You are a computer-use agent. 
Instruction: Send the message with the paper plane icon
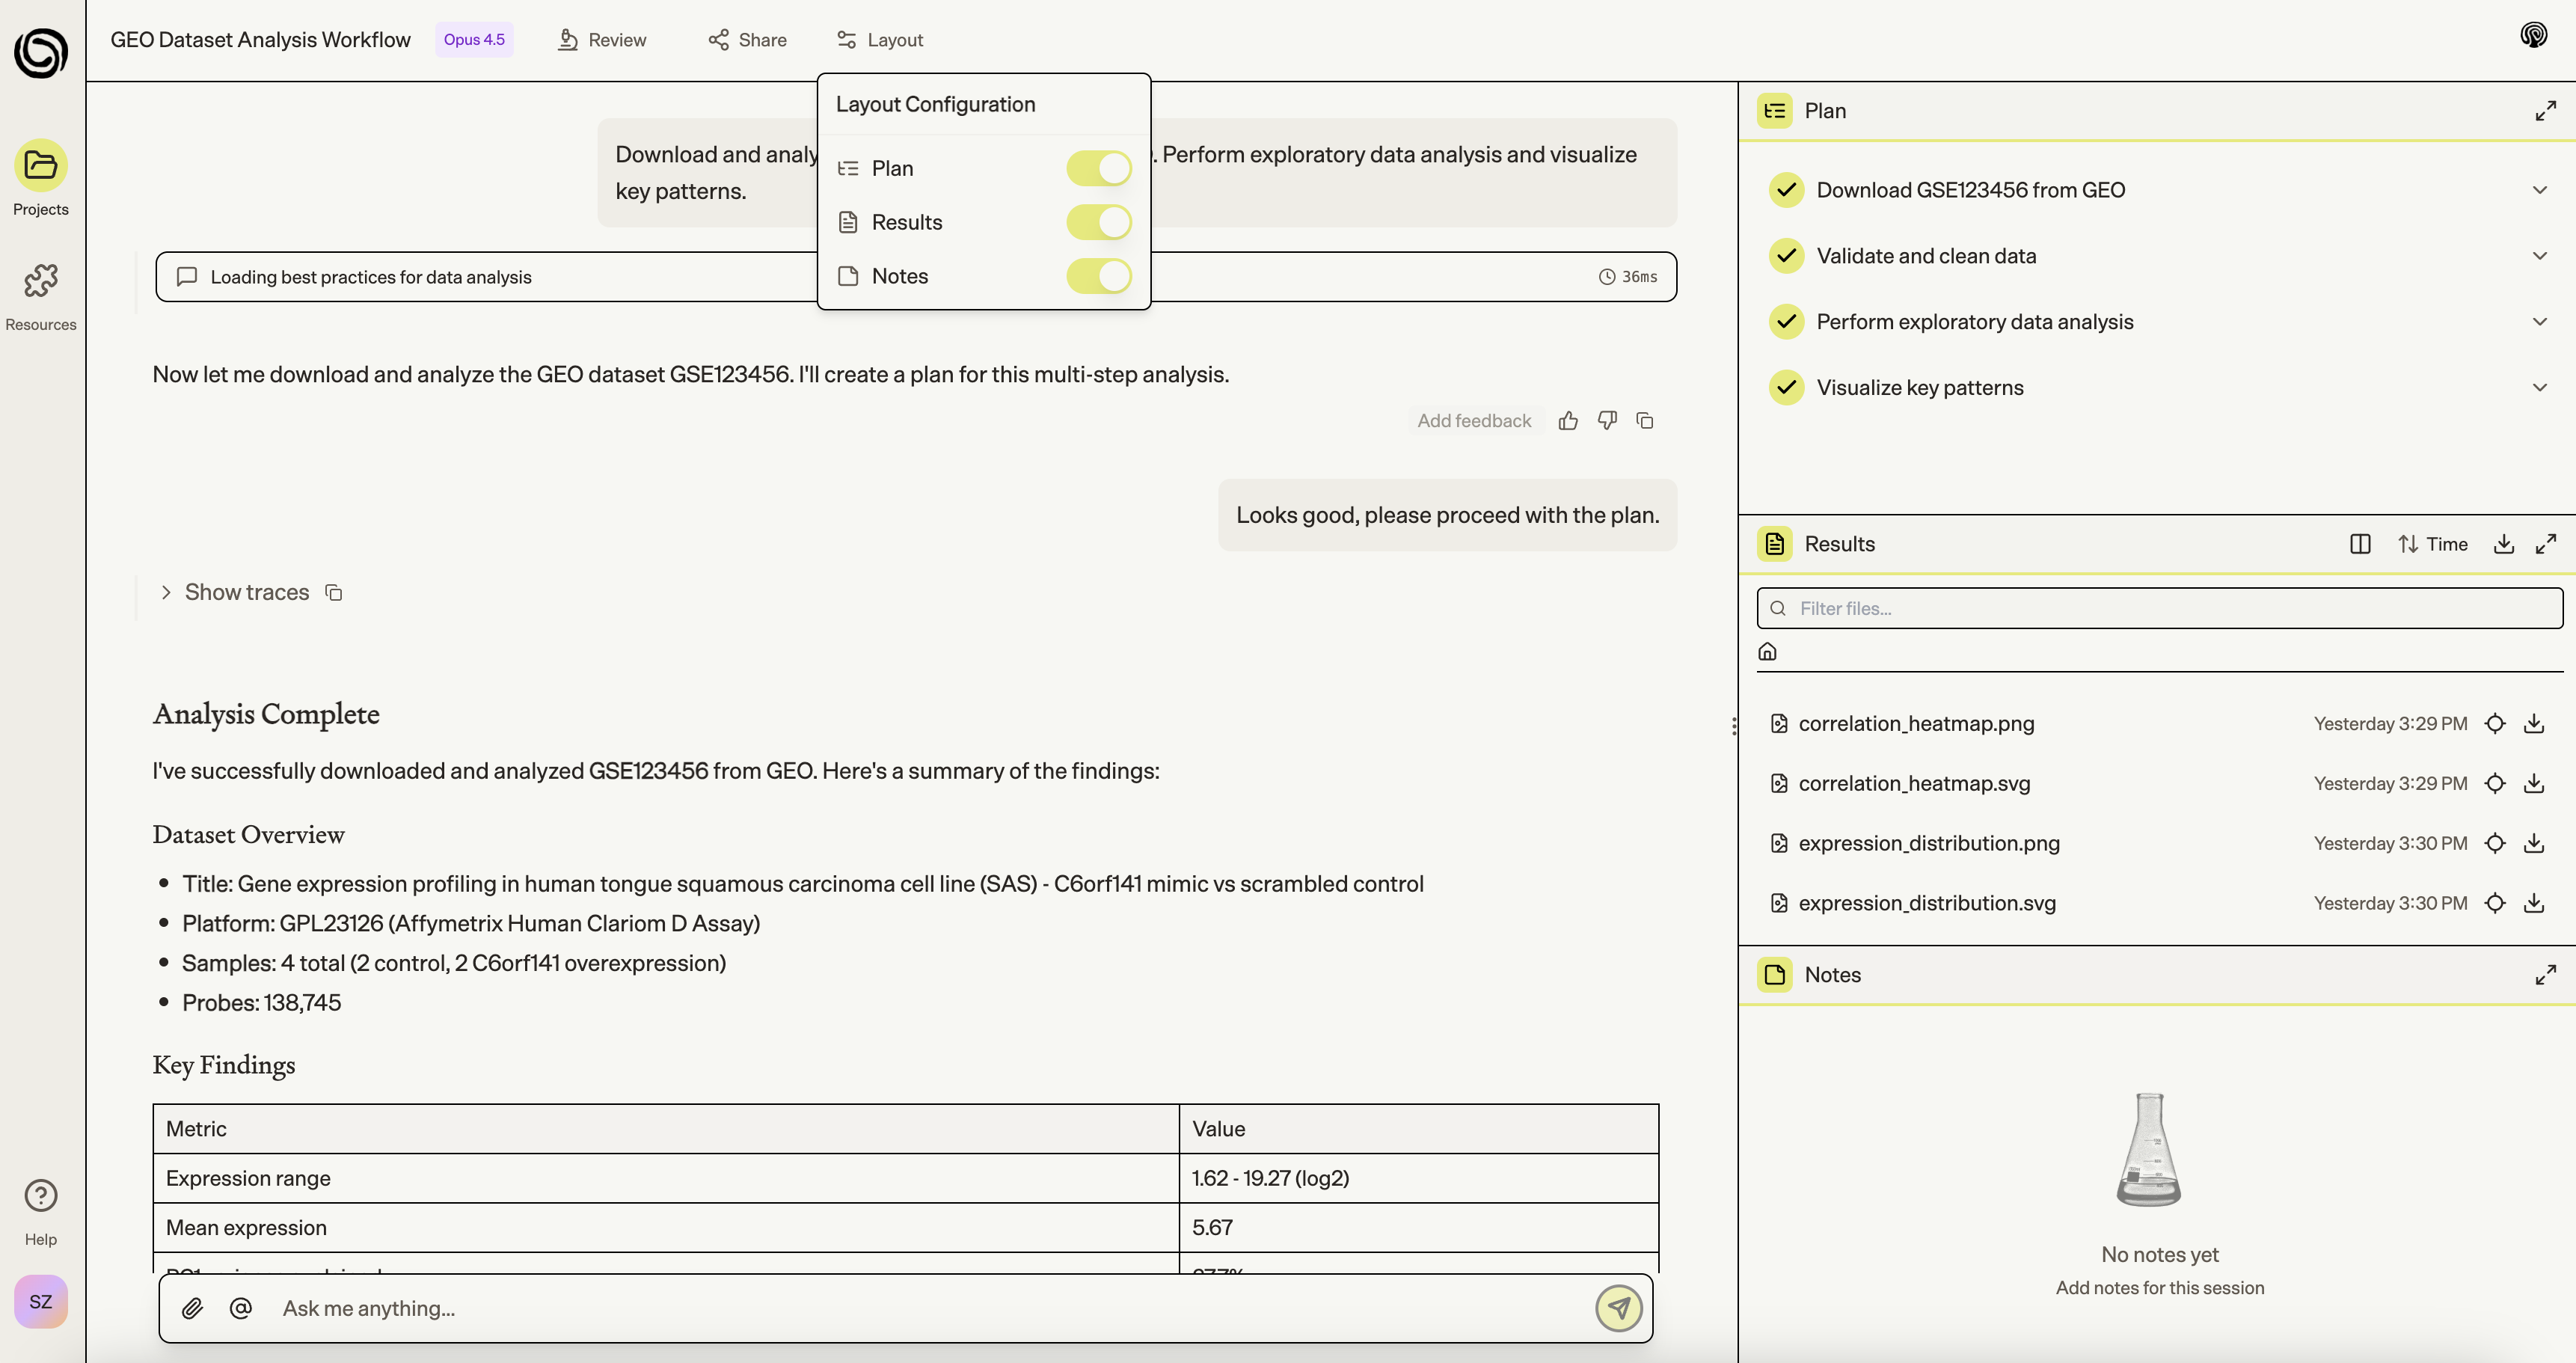pyautogui.click(x=1618, y=1308)
